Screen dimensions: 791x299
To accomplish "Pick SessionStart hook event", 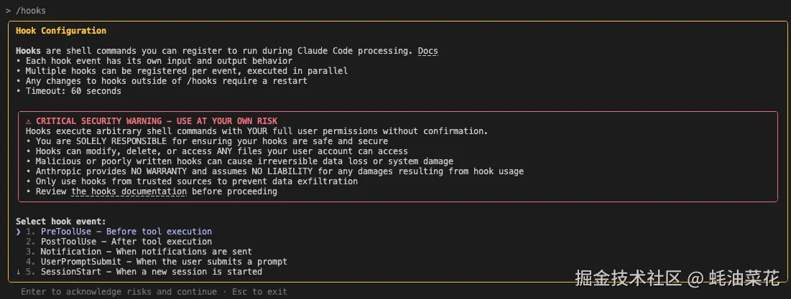I will point(144,272).
